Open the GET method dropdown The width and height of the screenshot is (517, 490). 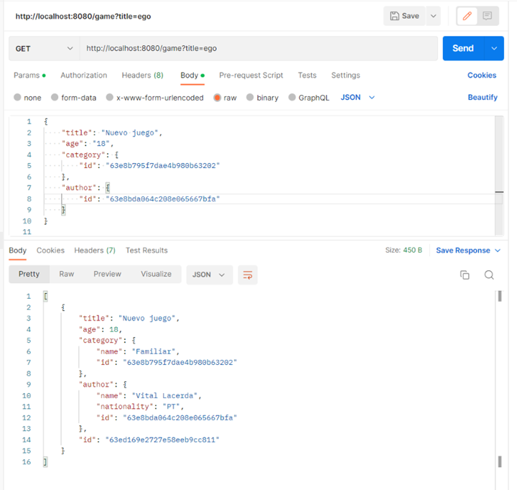[43, 48]
